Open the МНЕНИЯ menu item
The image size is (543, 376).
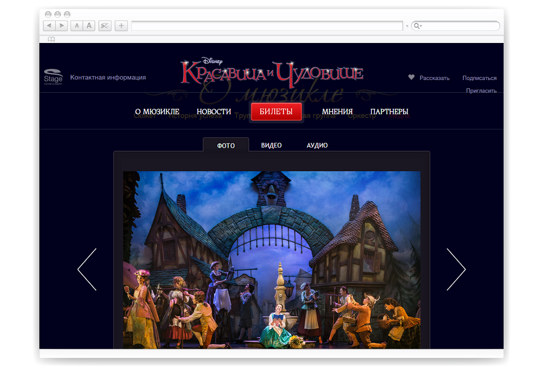[x=337, y=112]
